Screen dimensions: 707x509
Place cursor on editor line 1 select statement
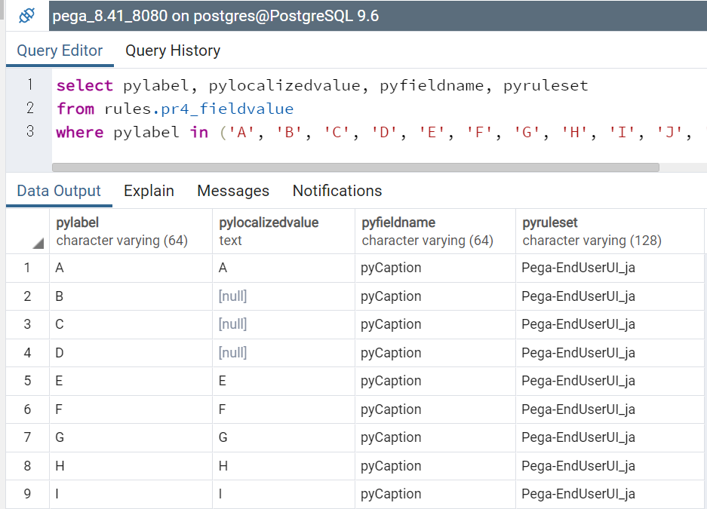[322, 85]
